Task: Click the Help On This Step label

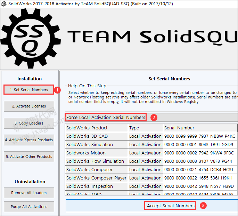Action: [87, 86]
